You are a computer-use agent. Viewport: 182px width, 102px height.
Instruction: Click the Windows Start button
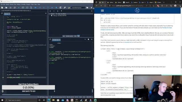coord(2,100)
